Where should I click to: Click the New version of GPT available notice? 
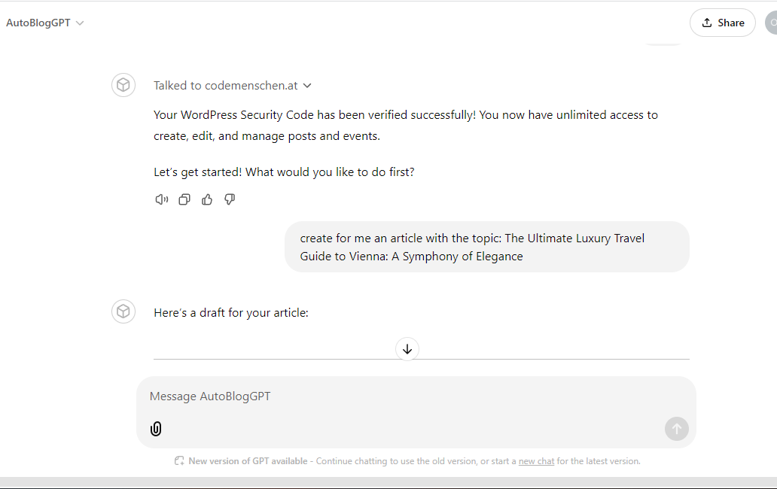[x=248, y=461]
